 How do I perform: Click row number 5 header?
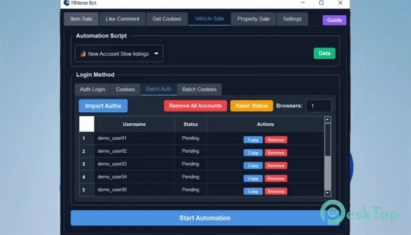point(87,190)
